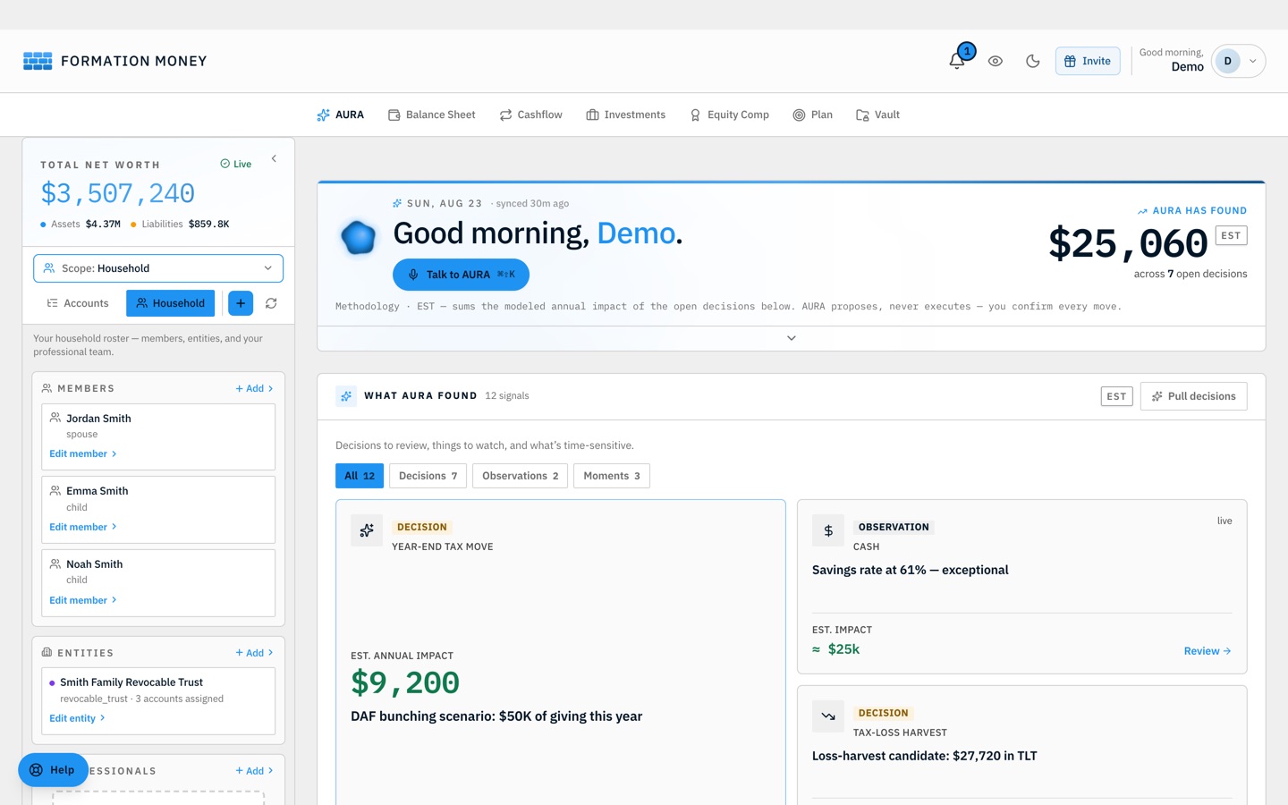Click the Entities section building icon
The image size is (1288, 805).
47,653
